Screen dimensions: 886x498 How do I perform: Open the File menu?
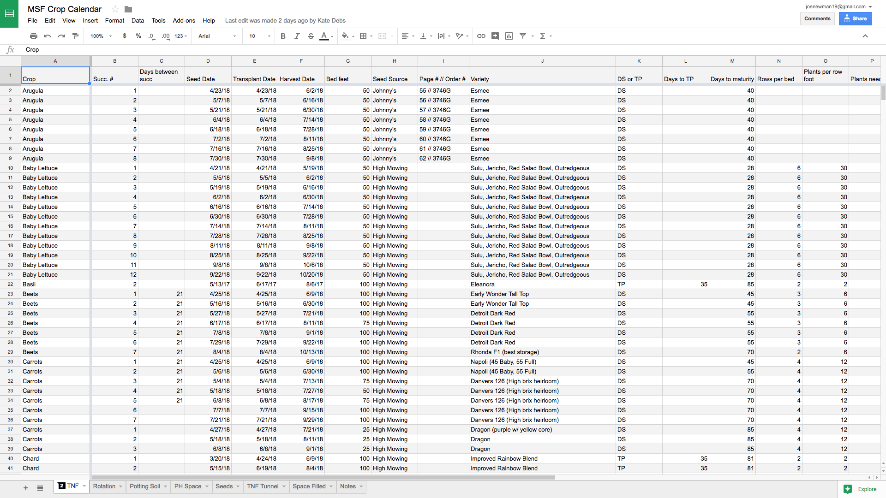(x=32, y=21)
